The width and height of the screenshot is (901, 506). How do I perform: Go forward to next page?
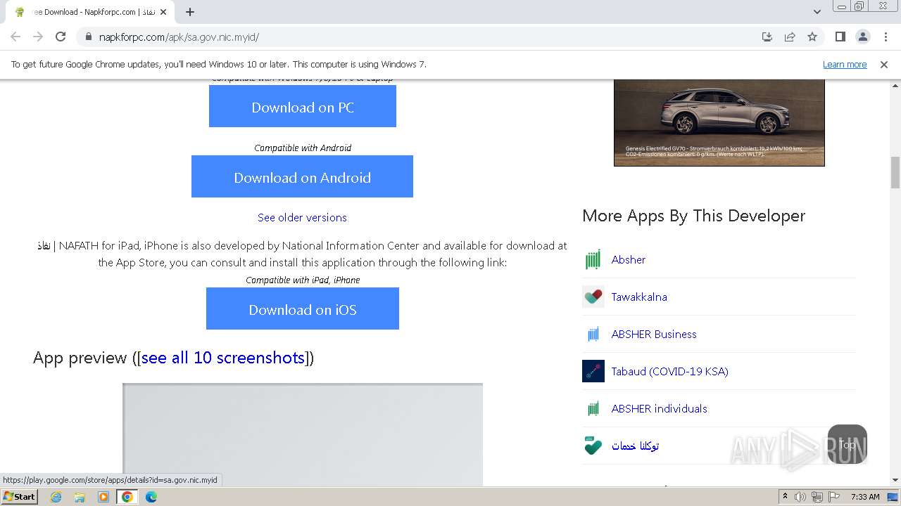pyautogui.click(x=38, y=37)
